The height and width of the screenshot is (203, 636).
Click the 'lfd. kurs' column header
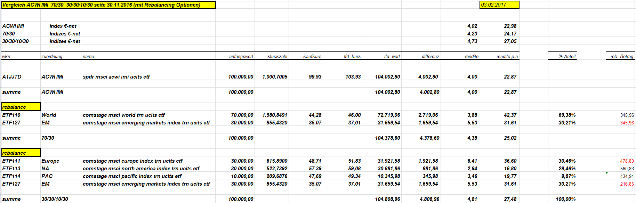pyautogui.click(x=352, y=56)
